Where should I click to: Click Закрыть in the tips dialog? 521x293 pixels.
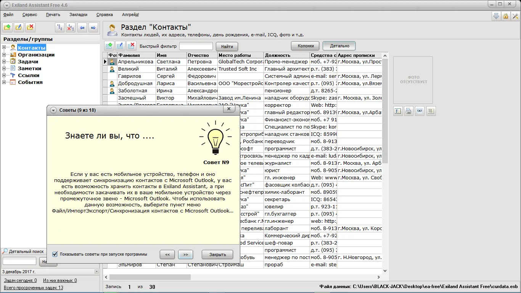click(217, 254)
